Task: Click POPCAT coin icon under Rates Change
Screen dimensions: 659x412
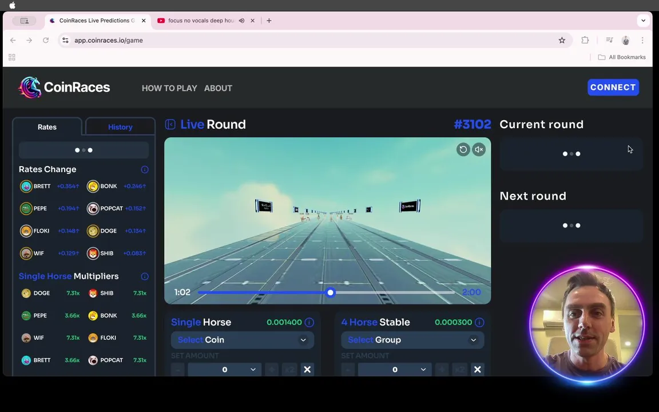Action: coord(93,208)
